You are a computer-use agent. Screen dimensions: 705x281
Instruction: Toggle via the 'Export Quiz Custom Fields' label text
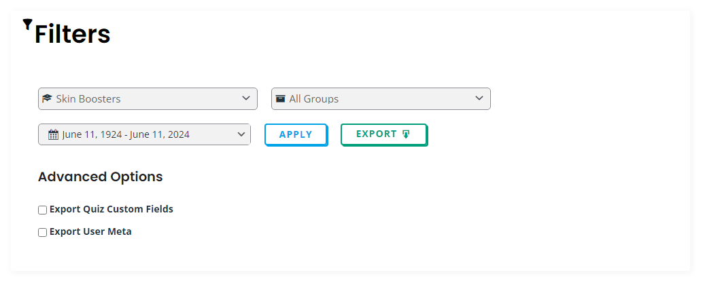[x=111, y=209]
